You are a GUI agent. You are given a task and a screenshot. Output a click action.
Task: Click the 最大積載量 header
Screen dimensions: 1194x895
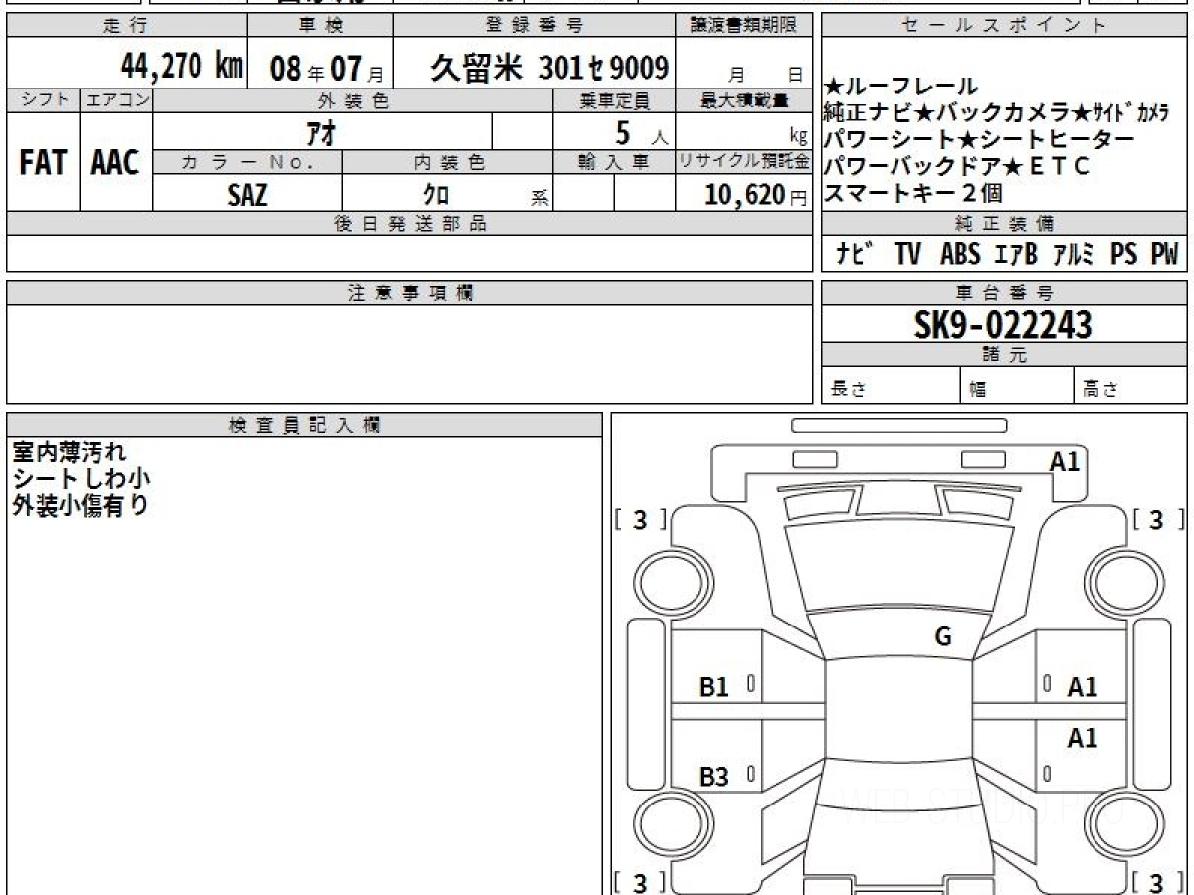click(744, 100)
